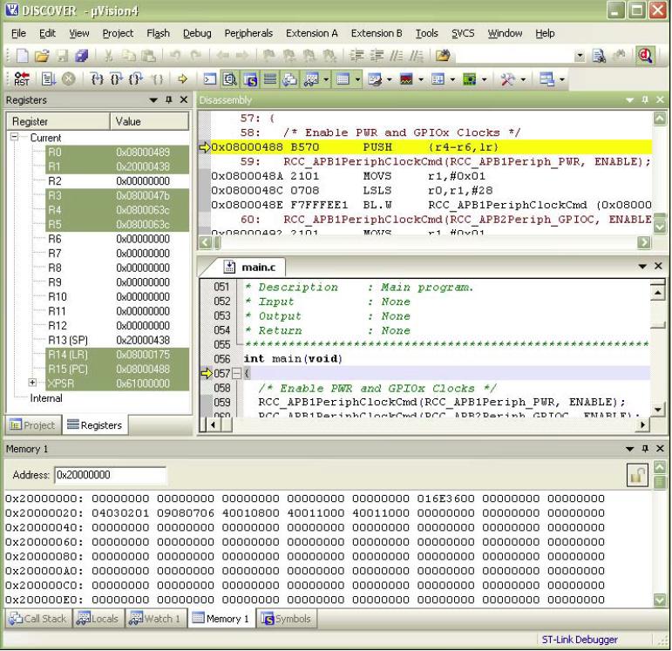Open Analysis windows (logic analyzer) icon

[x=406, y=79]
